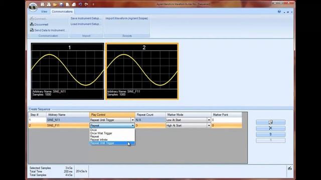Click Import Waveform (Agilent Scopes)
321x180 pixels.
click(x=127, y=18)
